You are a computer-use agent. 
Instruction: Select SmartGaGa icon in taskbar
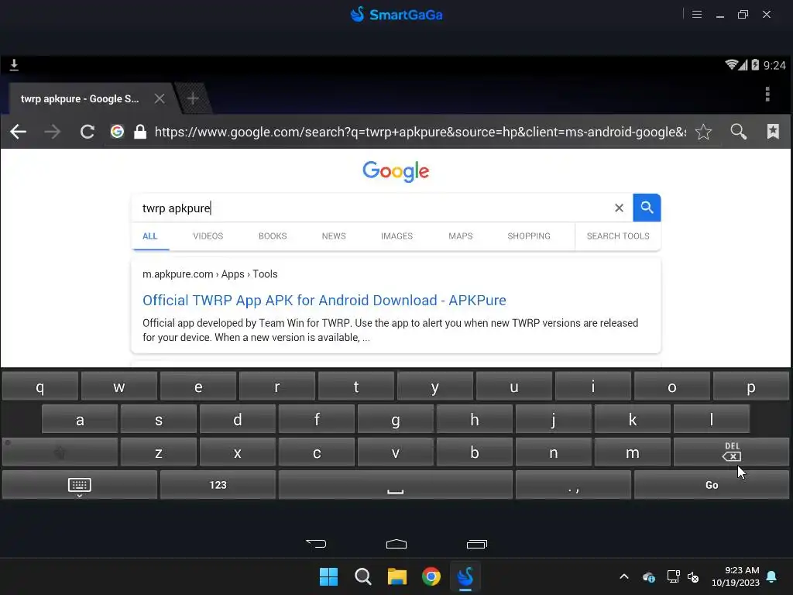coord(465,576)
